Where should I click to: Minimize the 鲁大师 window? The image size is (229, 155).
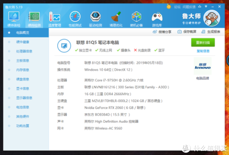click(x=213, y=7)
